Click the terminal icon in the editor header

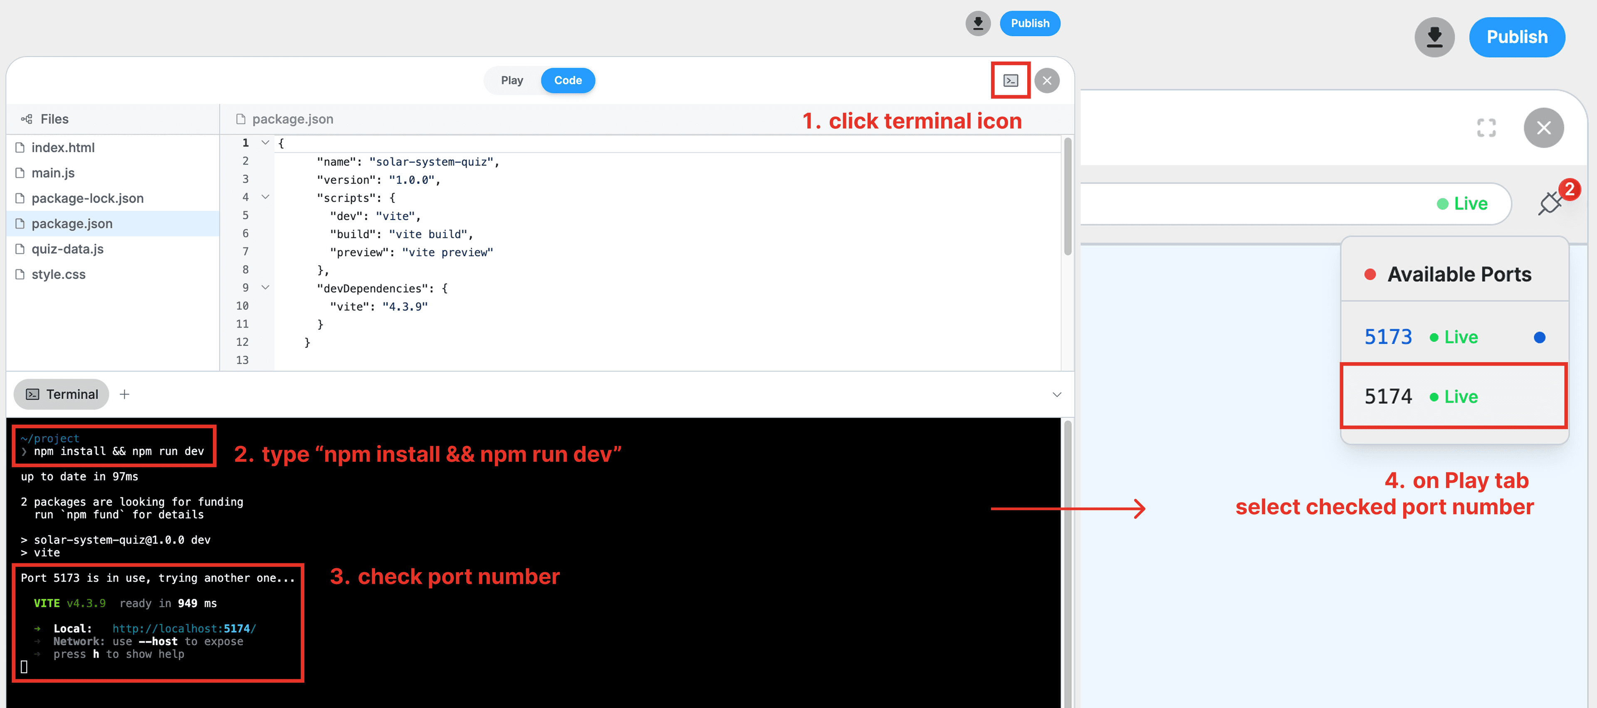coord(1011,81)
